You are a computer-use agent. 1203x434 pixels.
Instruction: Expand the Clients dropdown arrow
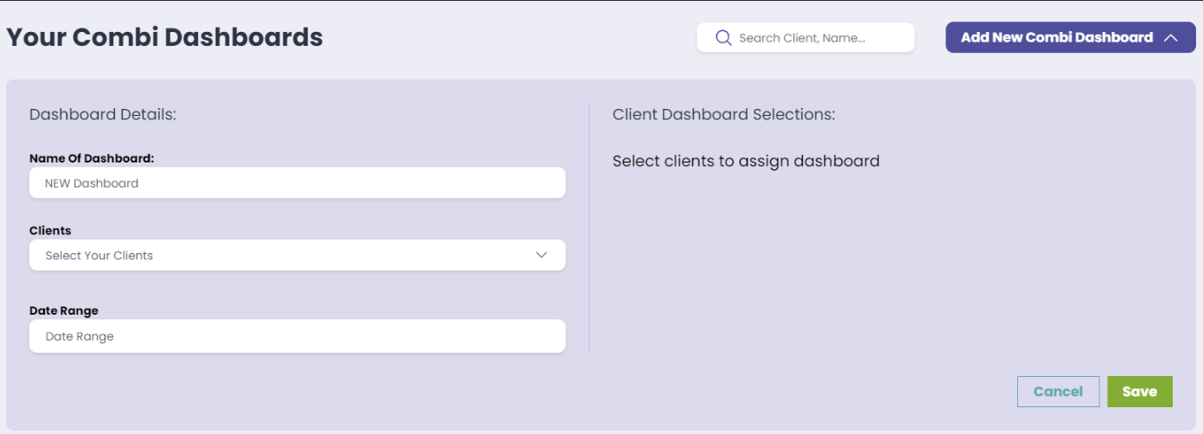pos(542,255)
